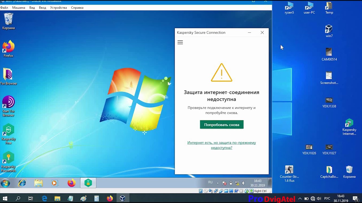Click the Right Ctrl host key indicator
This screenshot has width=362, height=203.
(x=260, y=191)
